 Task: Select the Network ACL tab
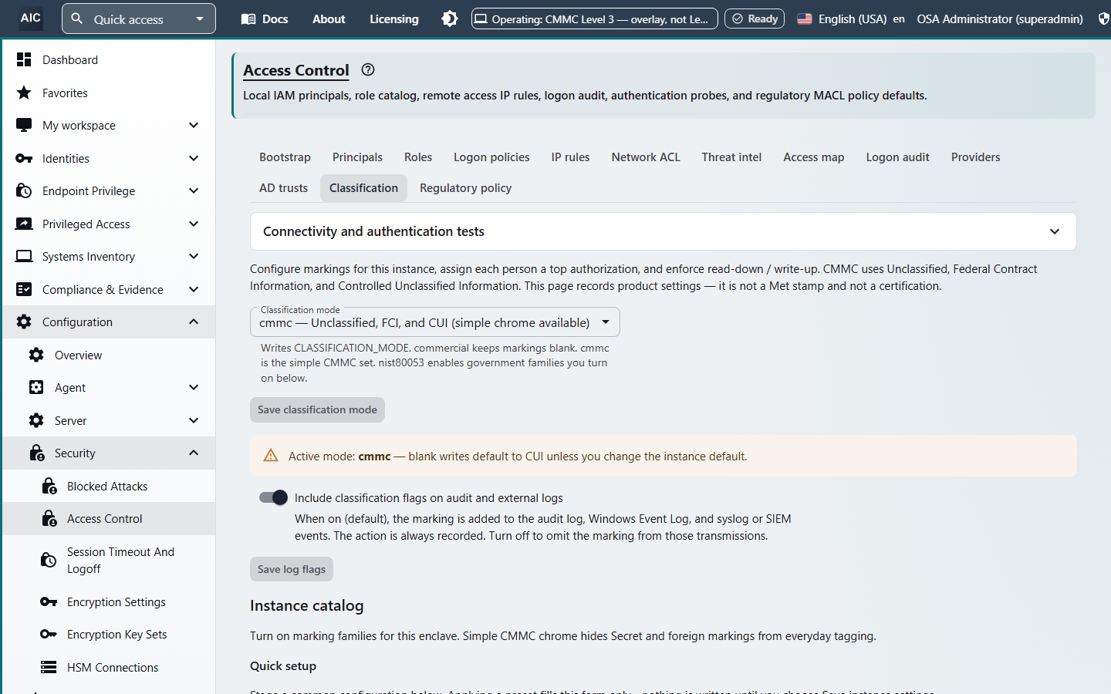(646, 157)
